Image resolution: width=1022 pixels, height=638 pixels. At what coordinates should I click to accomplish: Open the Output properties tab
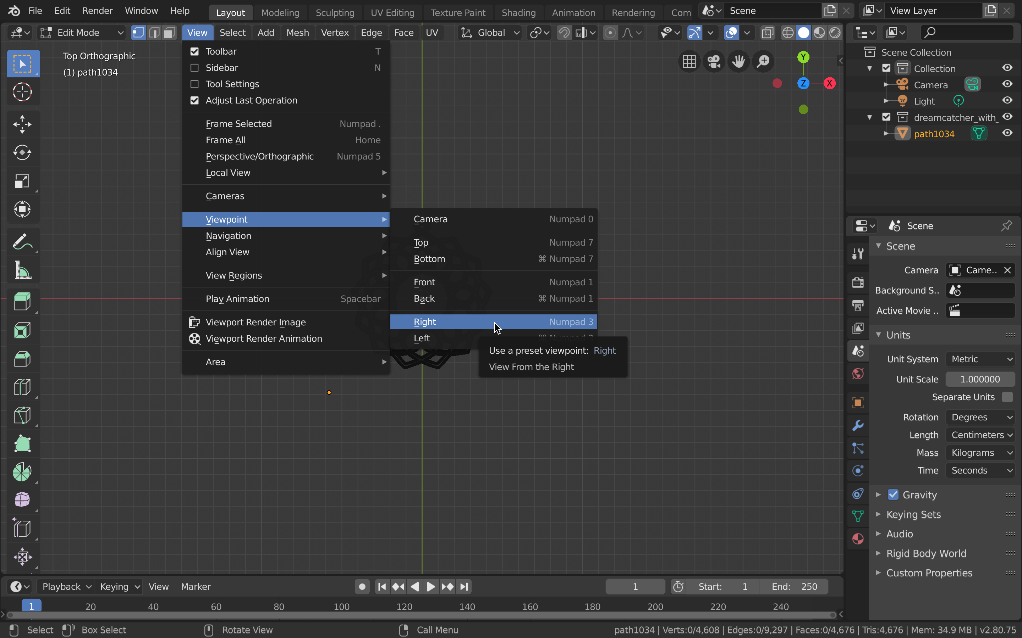[x=858, y=305]
